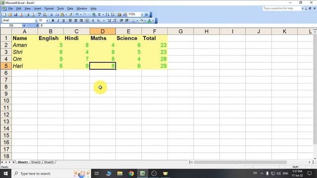Activate the Format Painter brush
The height and width of the screenshot is (178, 317).
[70, 14]
